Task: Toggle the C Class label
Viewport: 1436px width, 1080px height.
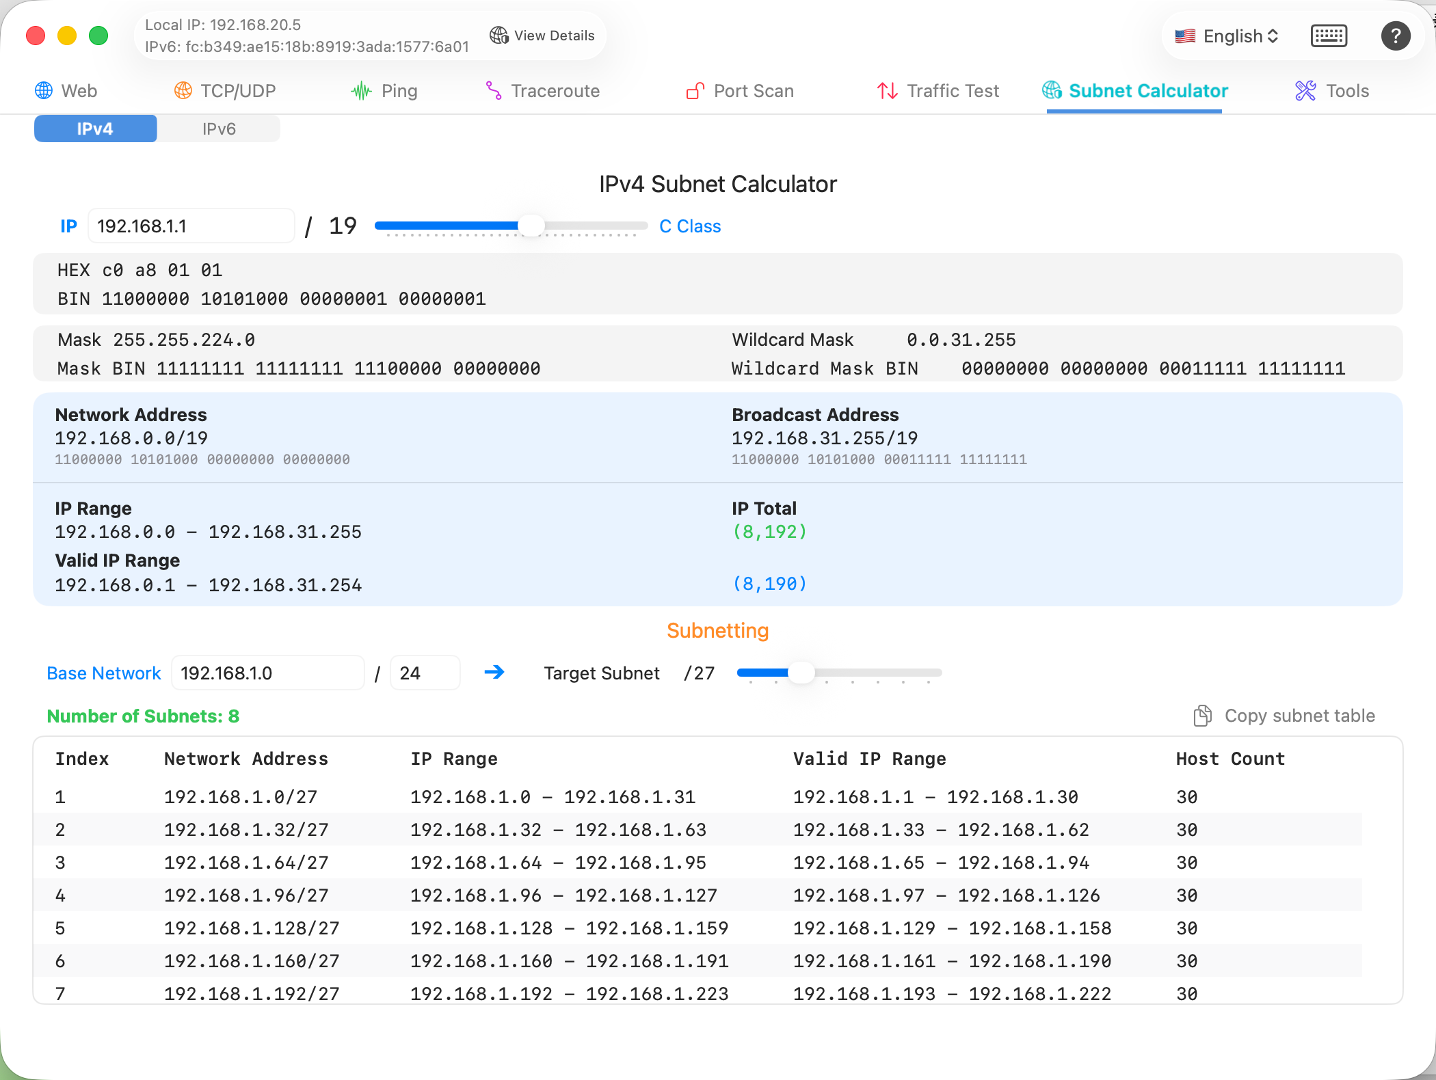Action: pyautogui.click(x=689, y=226)
